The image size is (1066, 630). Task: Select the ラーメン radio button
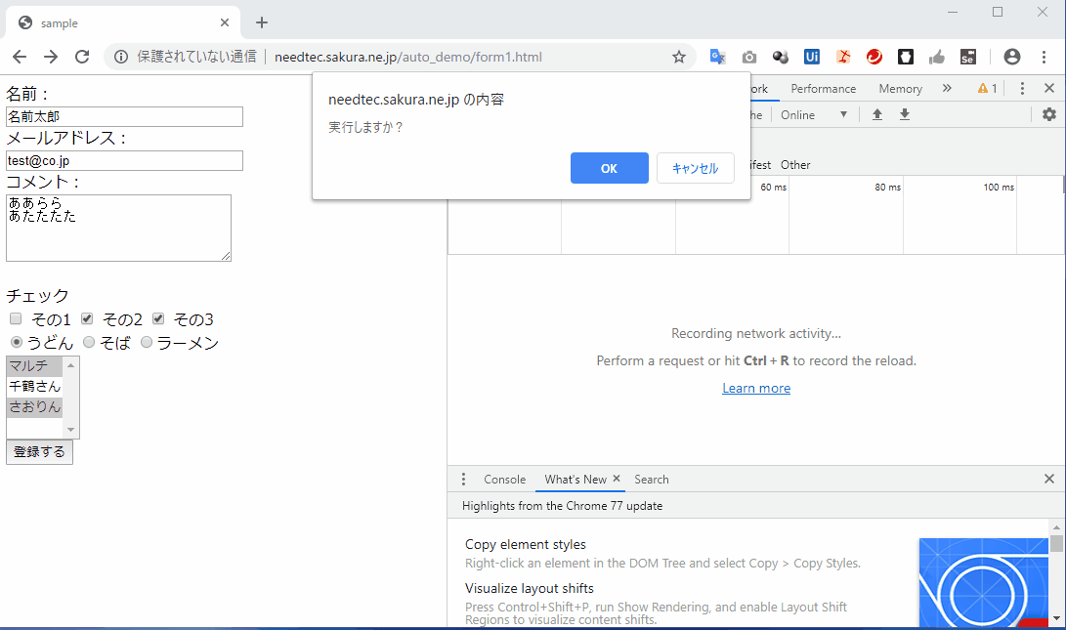147,342
